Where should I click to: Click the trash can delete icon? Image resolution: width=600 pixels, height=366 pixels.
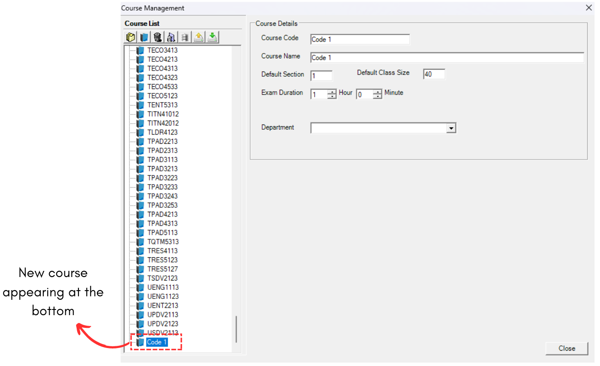pos(157,37)
